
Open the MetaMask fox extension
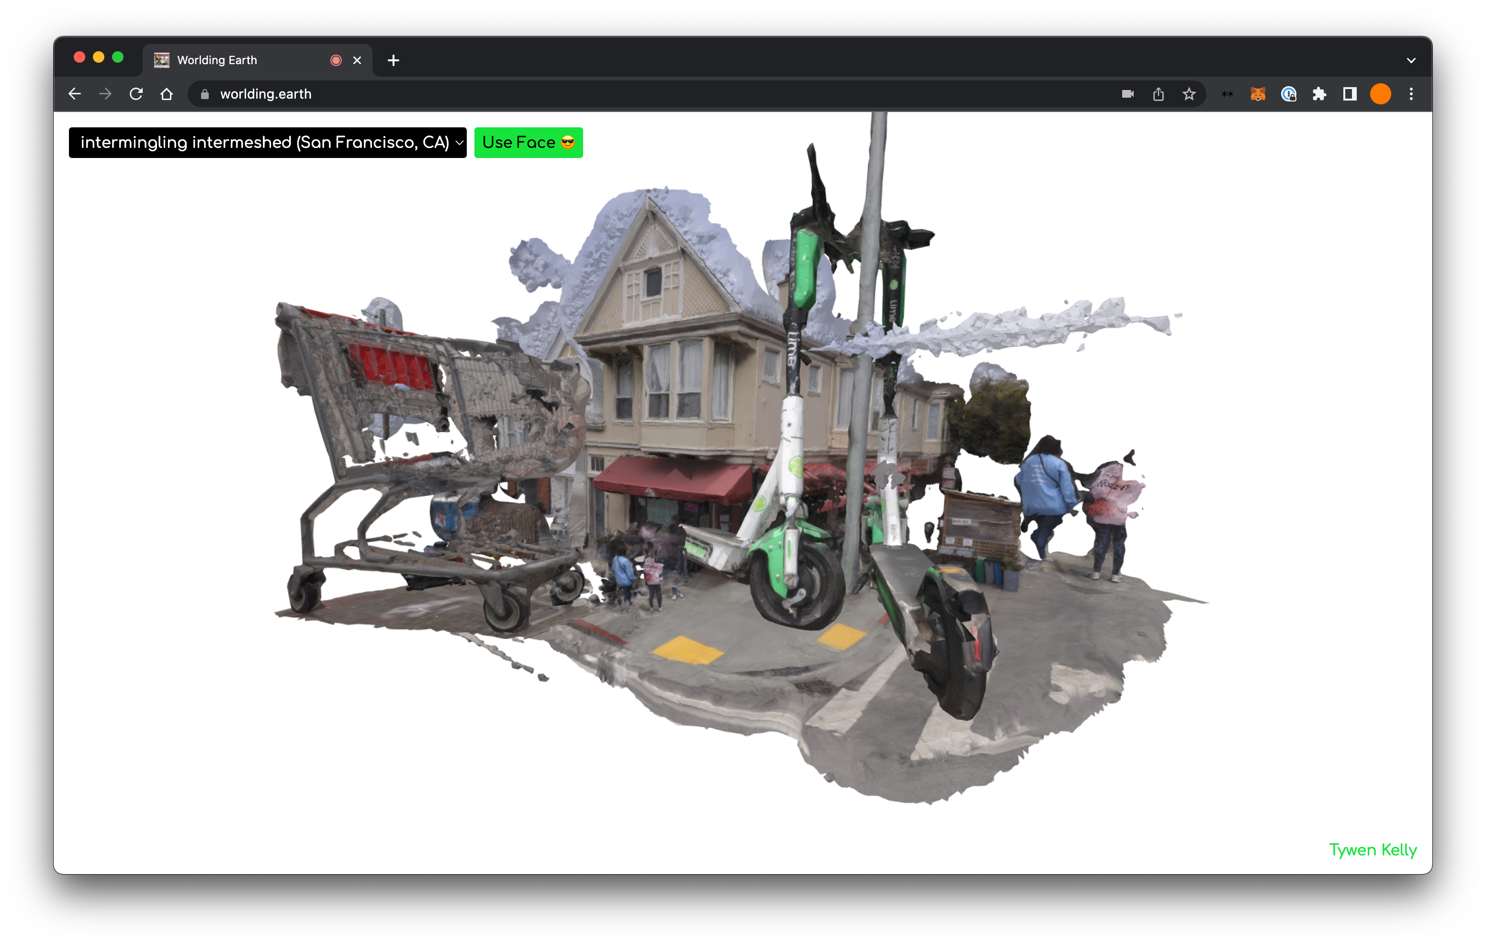1258,94
